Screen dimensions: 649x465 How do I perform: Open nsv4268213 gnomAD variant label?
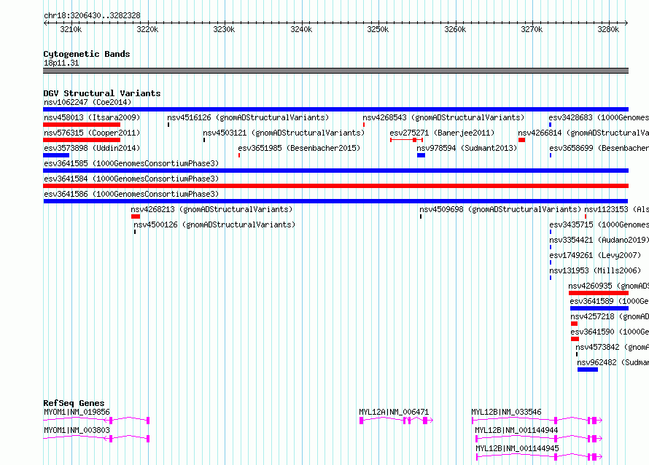[211, 209]
